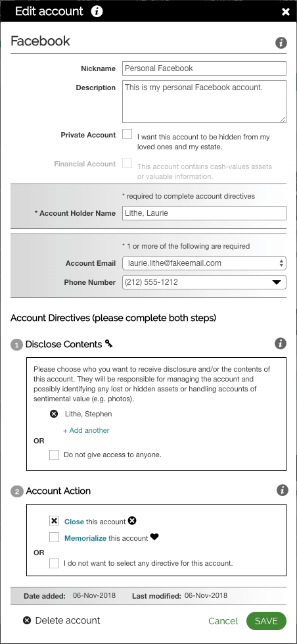Open info icon for Disclose Contents section
The height and width of the screenshot is (644, 297).
(x=281, y=343)
